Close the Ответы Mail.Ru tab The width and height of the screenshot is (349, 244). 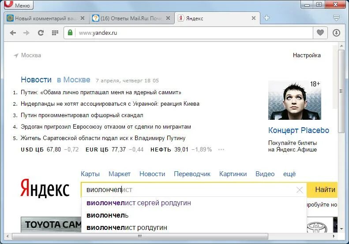[x=168, y=18]
